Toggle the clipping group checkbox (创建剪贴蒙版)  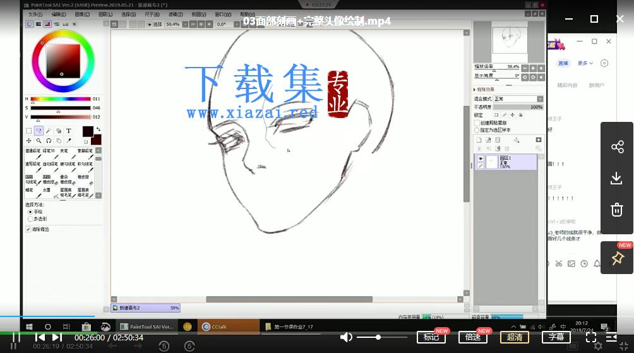[x=477, y=123]
